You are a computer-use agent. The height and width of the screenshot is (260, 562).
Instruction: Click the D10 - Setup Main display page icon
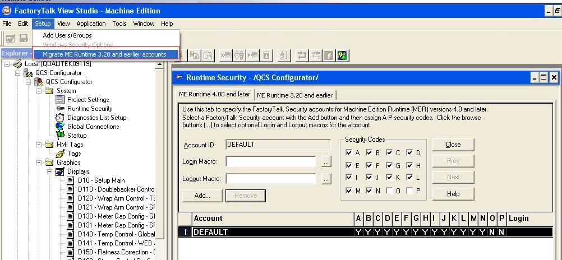tap(71, 180)
